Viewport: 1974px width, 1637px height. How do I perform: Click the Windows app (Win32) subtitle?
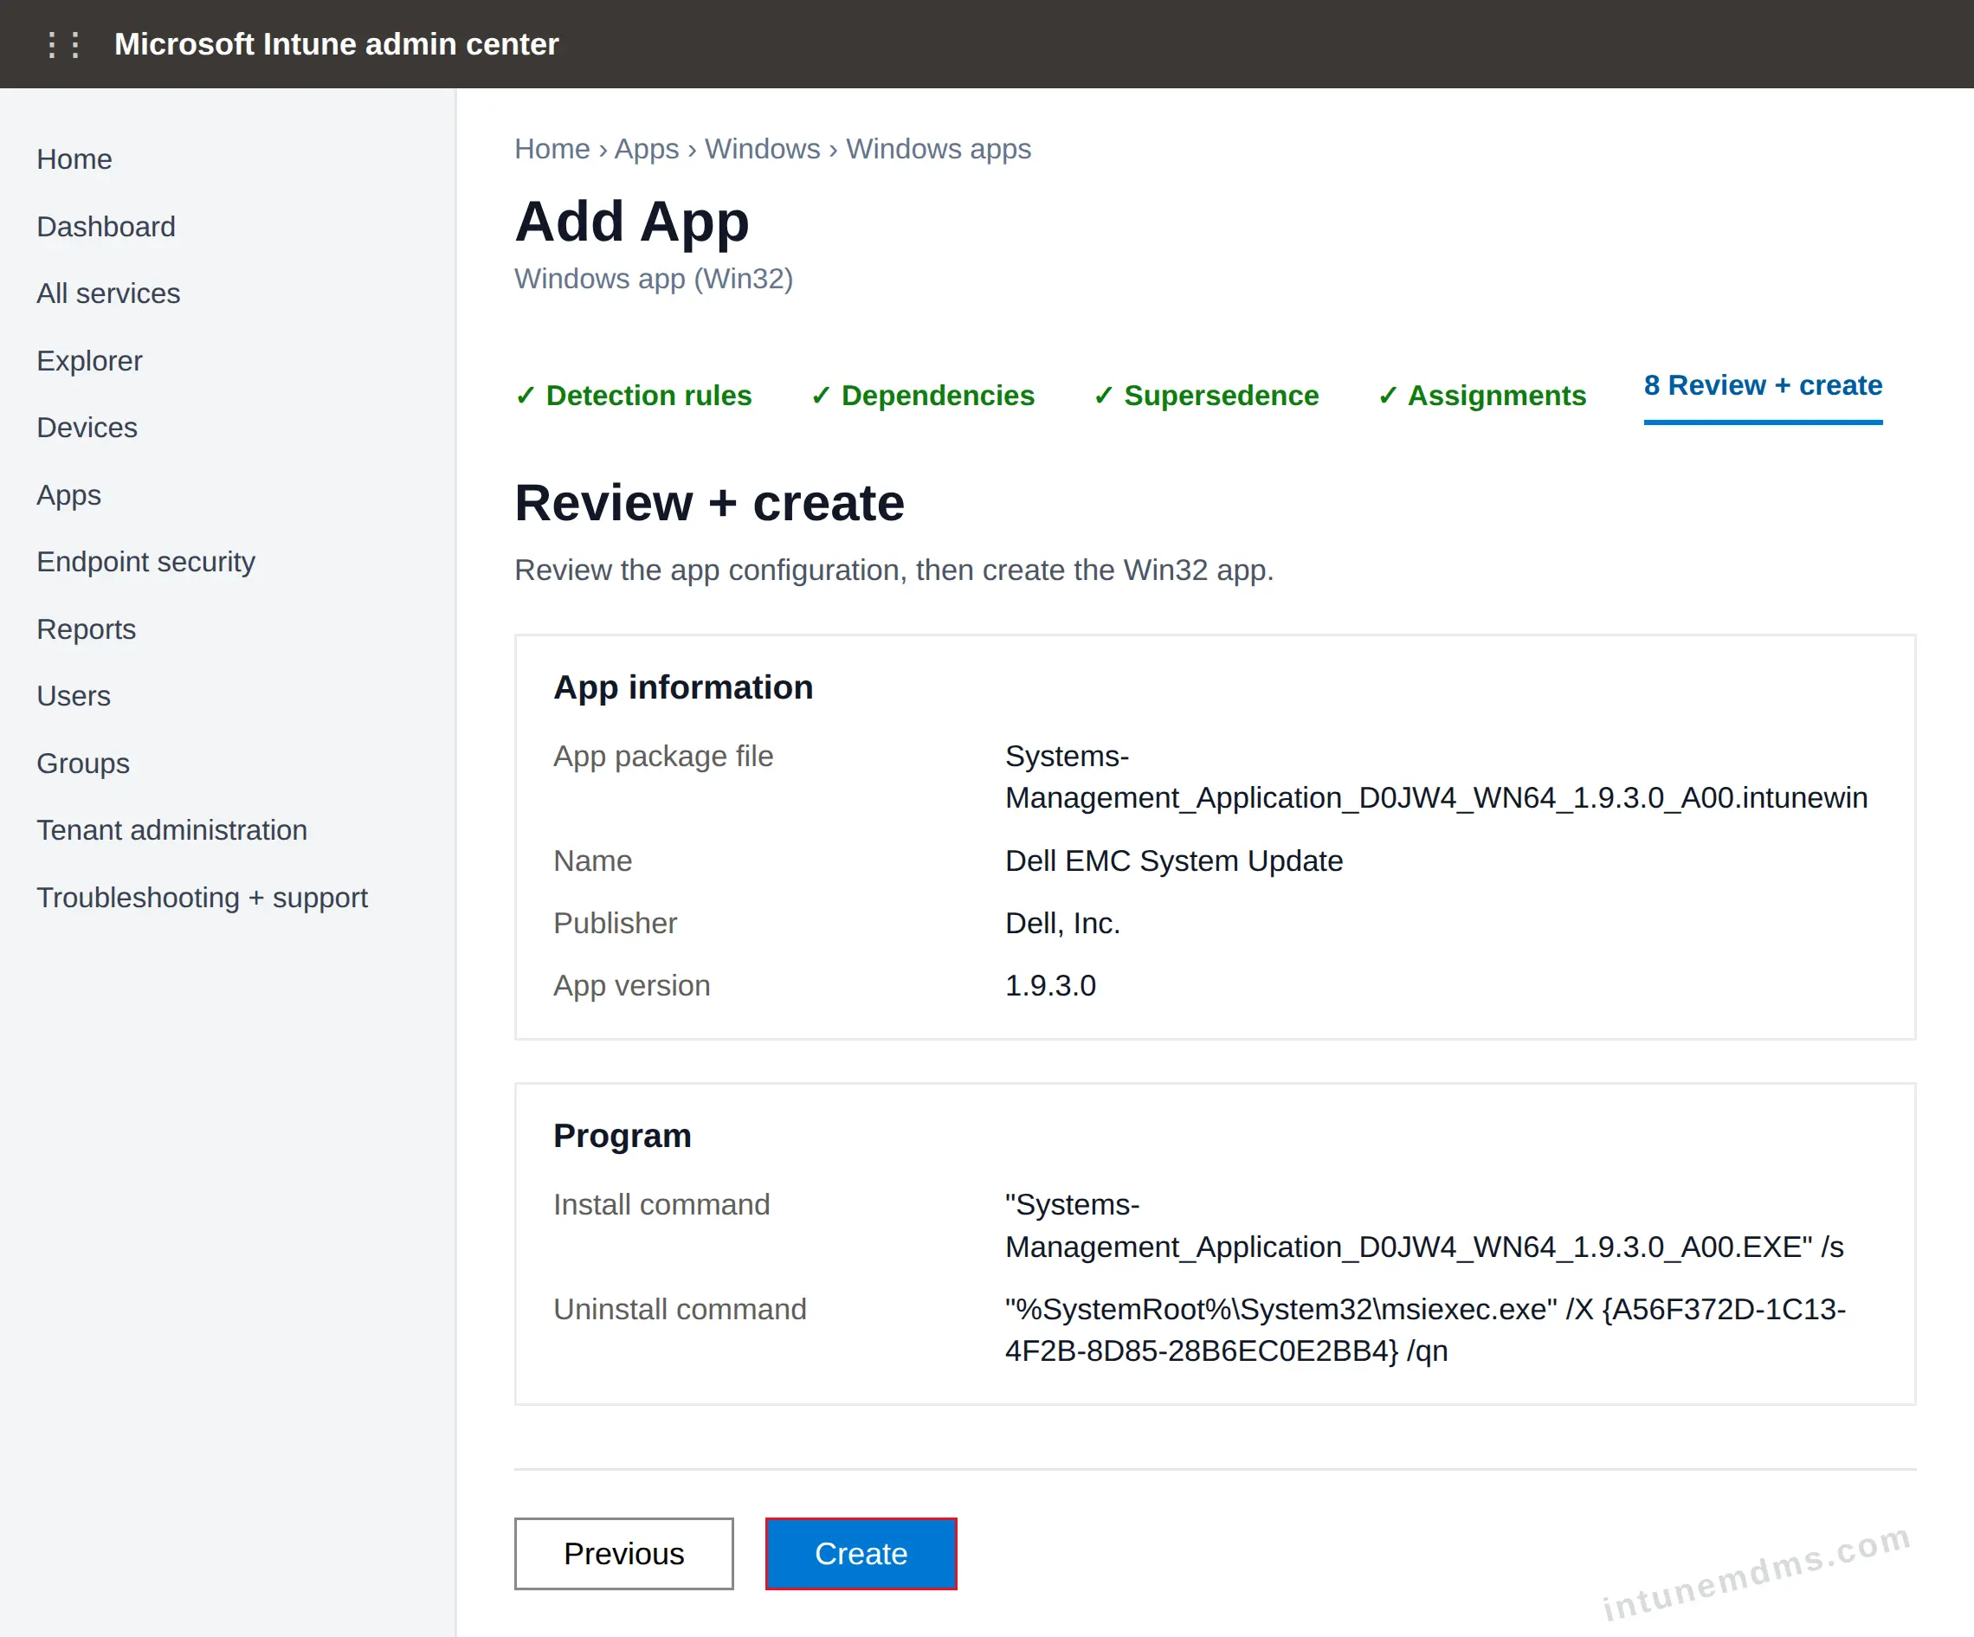click(x=654, y=279)
